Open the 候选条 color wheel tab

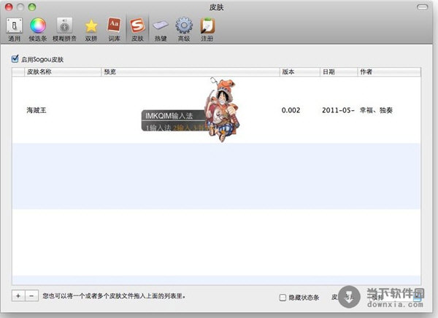[x=38, y=28]
